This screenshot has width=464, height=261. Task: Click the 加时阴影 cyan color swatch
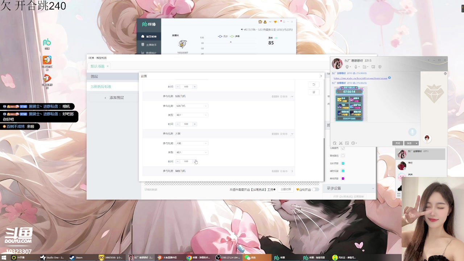(x=343, y=163)
